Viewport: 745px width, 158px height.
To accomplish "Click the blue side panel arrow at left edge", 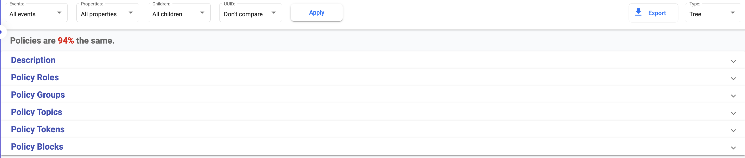I will (1, 32).
